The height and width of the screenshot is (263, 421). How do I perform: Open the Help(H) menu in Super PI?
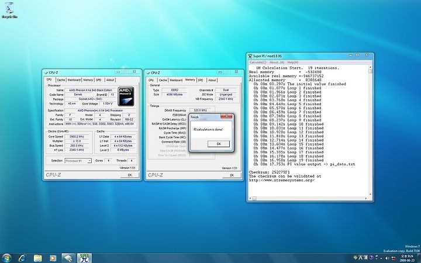[x=293, y=63]
